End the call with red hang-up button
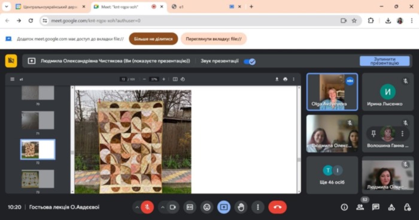This screenshot has width=419, height=220. [x=277, y=207]
